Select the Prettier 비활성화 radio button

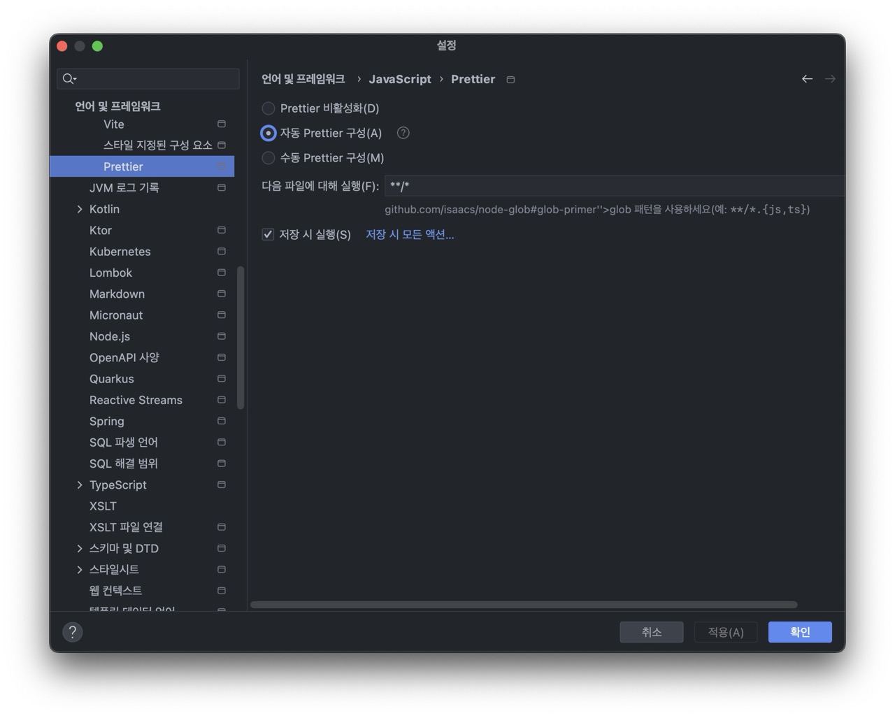point(268,108)
